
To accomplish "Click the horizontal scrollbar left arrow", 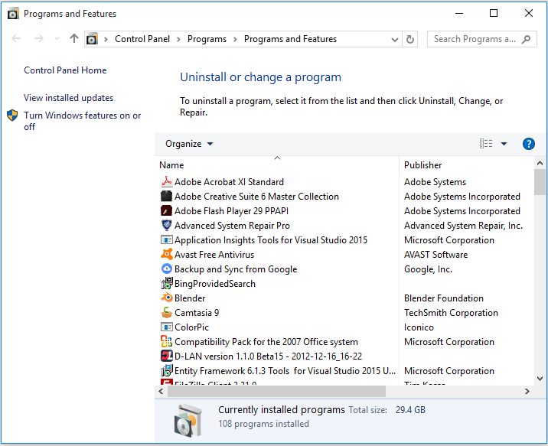I will click(161, 392).
